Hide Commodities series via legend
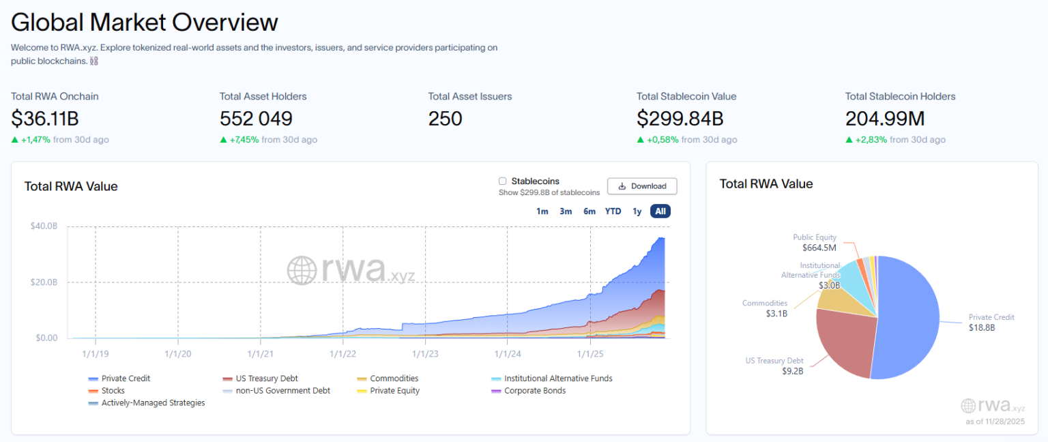1048x442 pixels. 393,379
